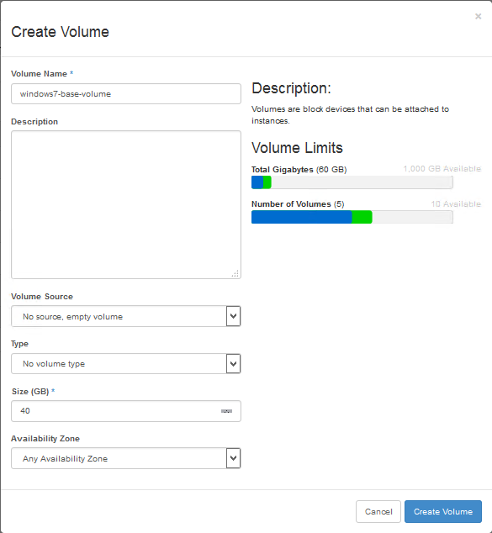Click the Cancel button
The image size is (492, 533).
pyautogui.click(x=378, y=511)
